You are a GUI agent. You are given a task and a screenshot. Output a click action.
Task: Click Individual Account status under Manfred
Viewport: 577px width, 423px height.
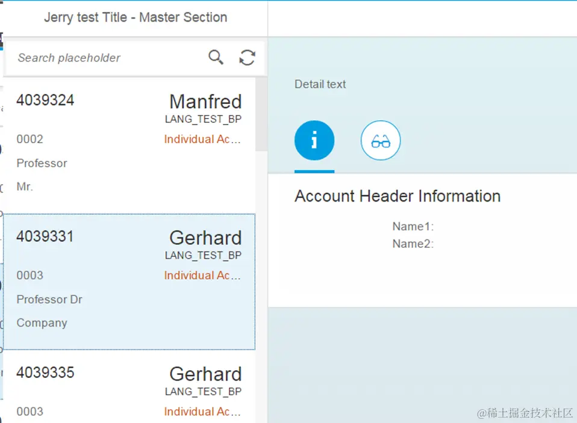pos(202,140)
